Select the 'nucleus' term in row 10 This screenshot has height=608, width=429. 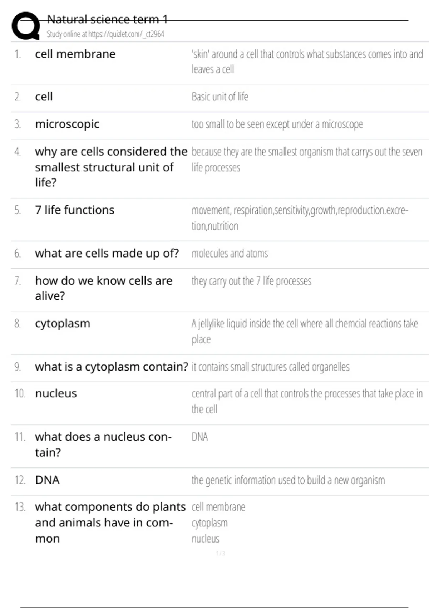click(56, 393)
